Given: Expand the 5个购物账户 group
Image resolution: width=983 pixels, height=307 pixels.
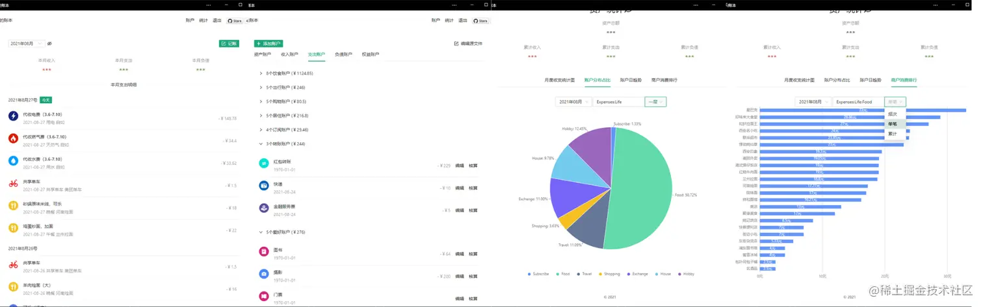Looking at the screenshot, I should (x=283, y=101).
